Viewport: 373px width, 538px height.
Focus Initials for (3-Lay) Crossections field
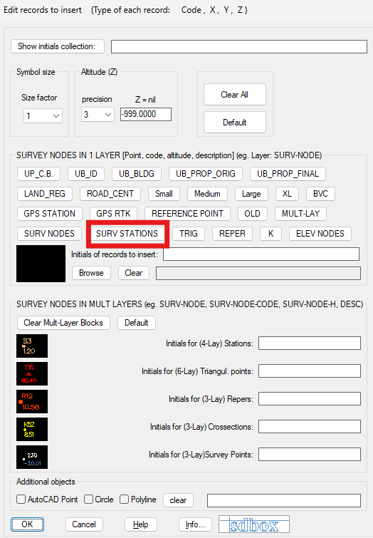point(310,427)
